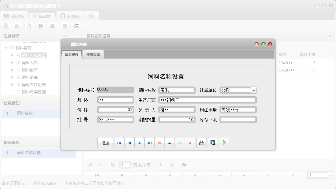This screenshot has height=189, width=336.
Task: Click the red minus delete record icon
Action: (160, 143)
